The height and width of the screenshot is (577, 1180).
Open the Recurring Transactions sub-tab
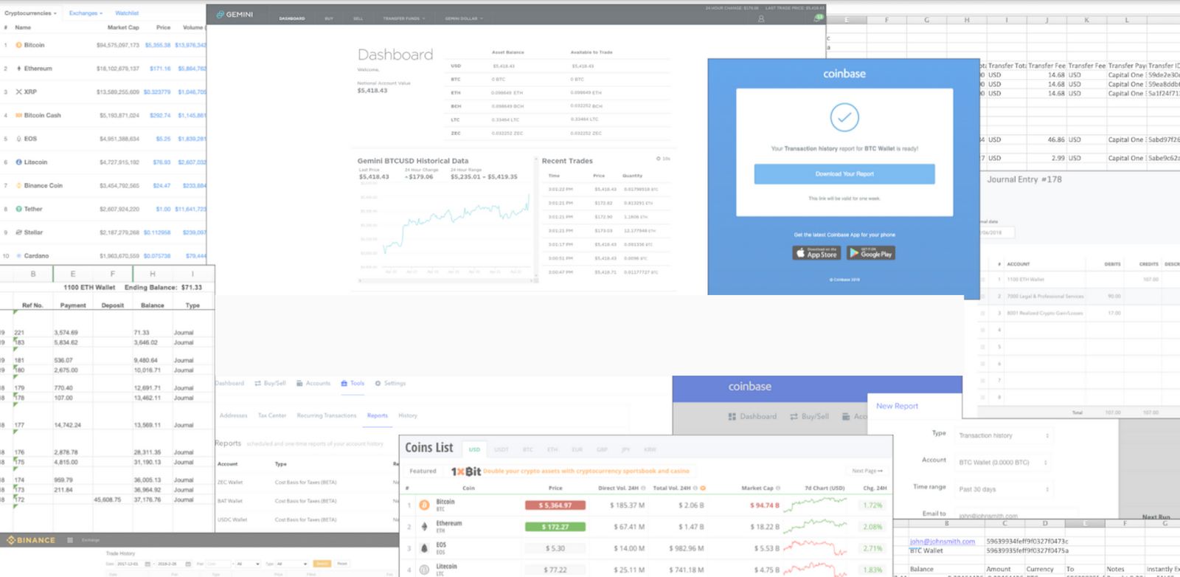[x=327, y=415]
